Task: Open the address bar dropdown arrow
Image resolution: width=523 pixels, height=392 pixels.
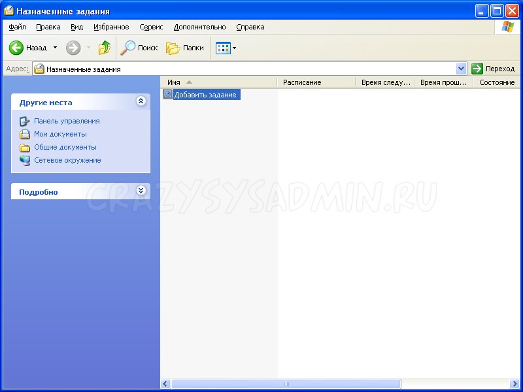Action: tap(461, 69)
